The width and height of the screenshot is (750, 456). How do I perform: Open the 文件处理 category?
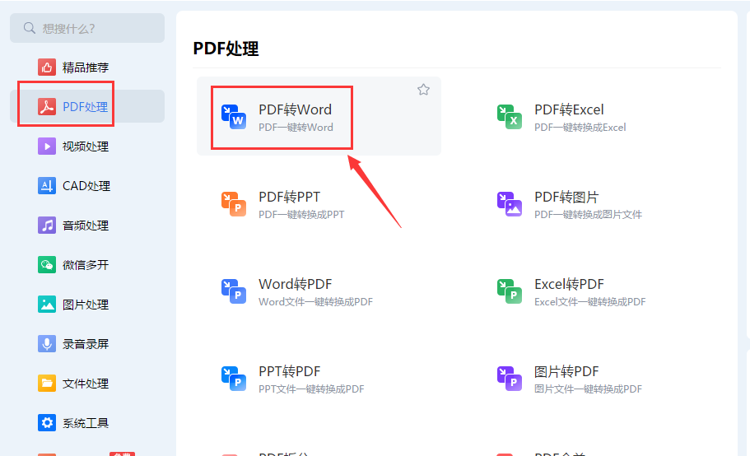pyautogui.click(x=85, y=384)
